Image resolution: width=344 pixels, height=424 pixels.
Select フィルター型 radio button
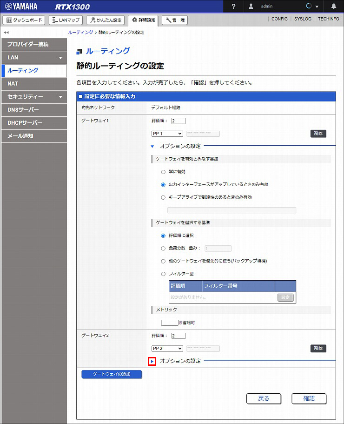[163, 274]
